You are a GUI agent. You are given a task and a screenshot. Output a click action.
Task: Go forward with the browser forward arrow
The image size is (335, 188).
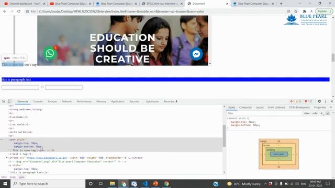[12, 11]
